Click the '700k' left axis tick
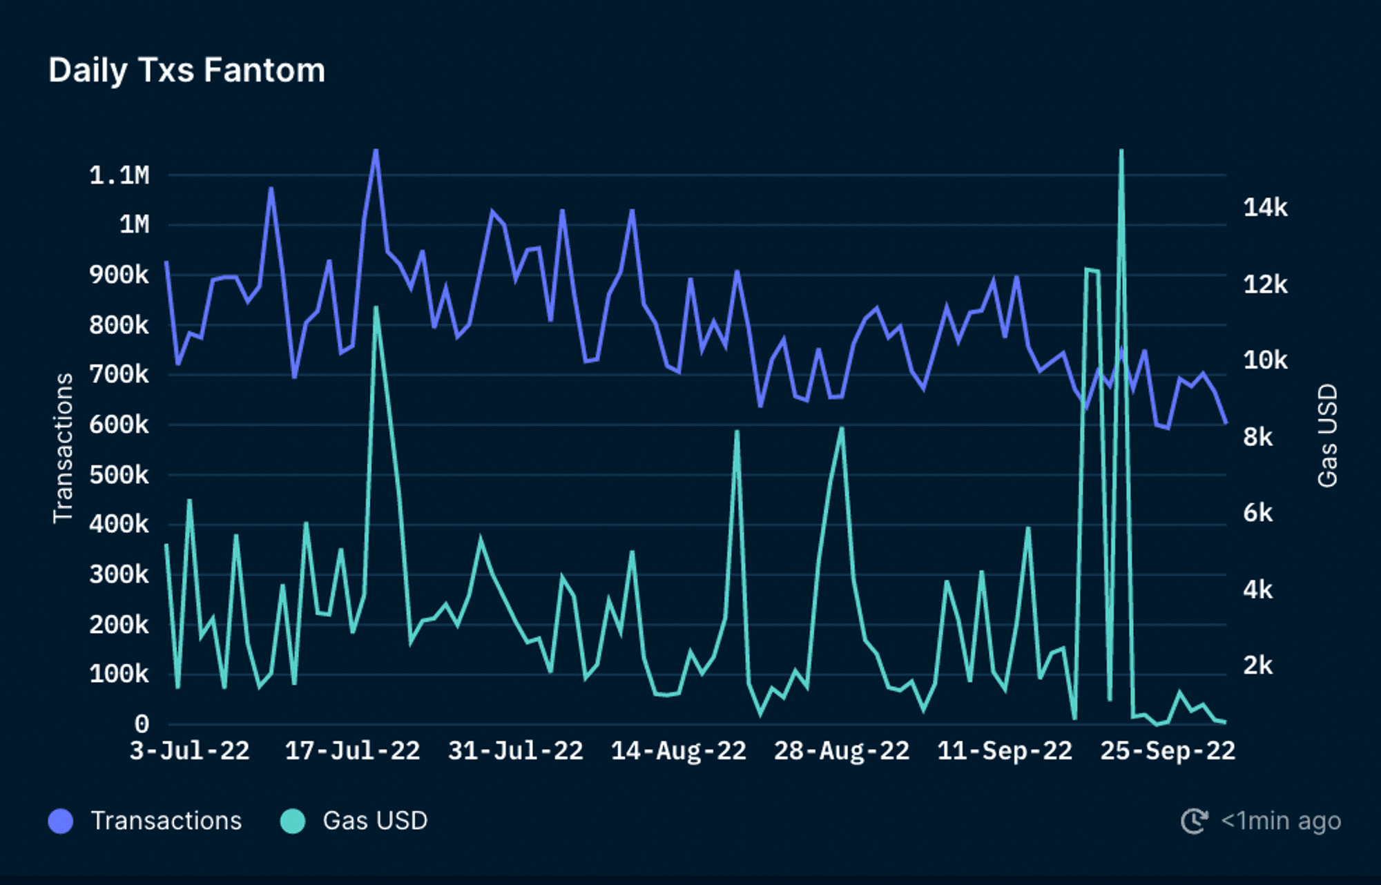Screen dimensions: 1381x885 pyautogui.click(x=119, y=375)
